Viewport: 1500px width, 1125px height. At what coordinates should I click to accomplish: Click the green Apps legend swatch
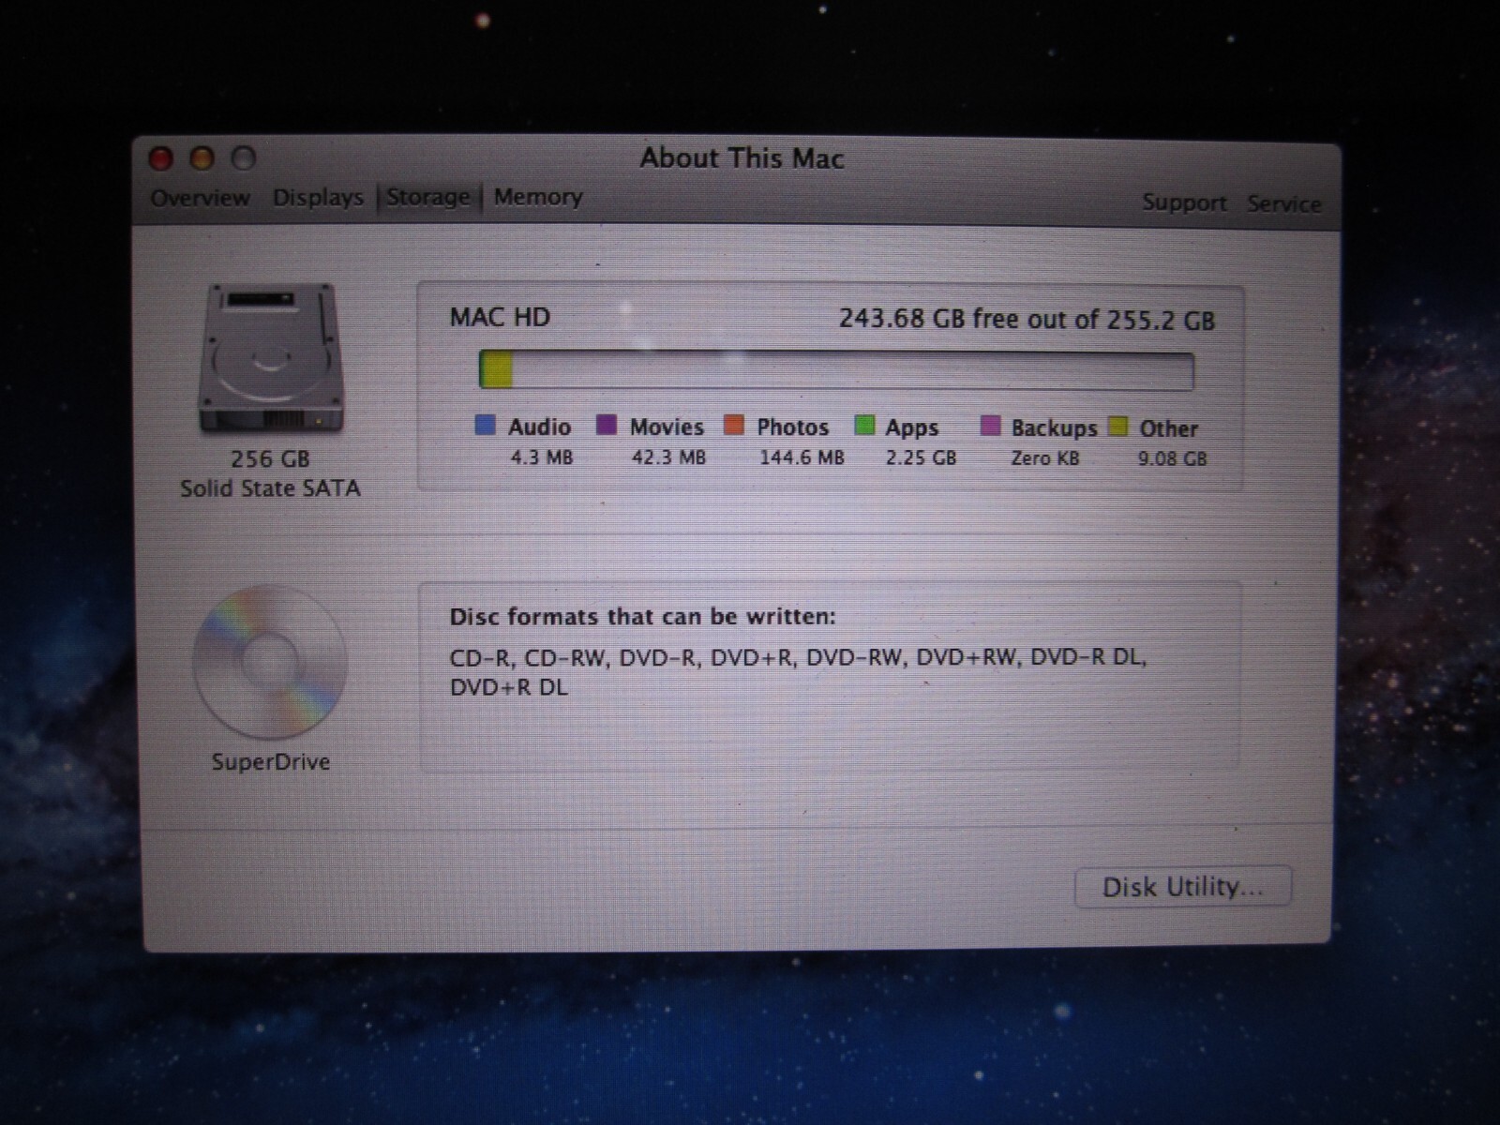[863, 427]
